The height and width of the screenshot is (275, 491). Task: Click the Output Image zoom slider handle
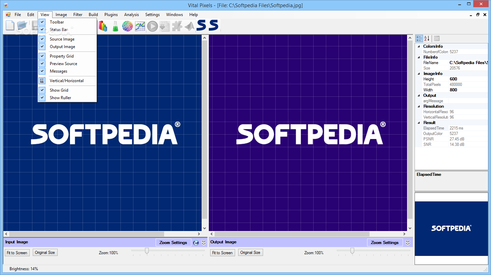click(352, 251)
